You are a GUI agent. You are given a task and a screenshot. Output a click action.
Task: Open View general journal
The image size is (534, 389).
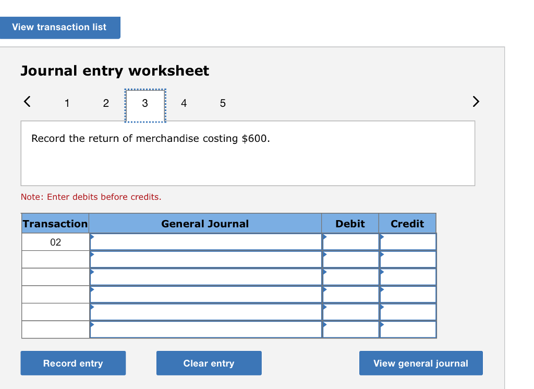click(x=420, y=363)
